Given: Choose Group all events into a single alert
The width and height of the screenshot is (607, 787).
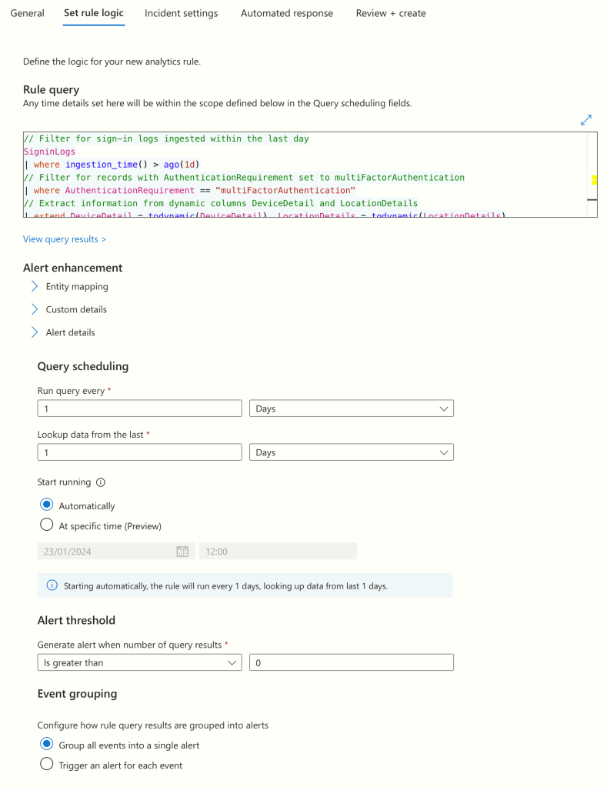Looking at the screenshot, I should click(47, 745).
